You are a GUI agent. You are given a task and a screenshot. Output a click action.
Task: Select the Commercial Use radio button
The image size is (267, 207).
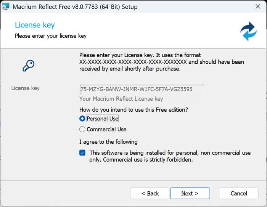tap(82, 129)
